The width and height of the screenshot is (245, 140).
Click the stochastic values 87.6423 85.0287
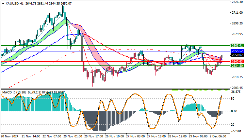point(53,92)
